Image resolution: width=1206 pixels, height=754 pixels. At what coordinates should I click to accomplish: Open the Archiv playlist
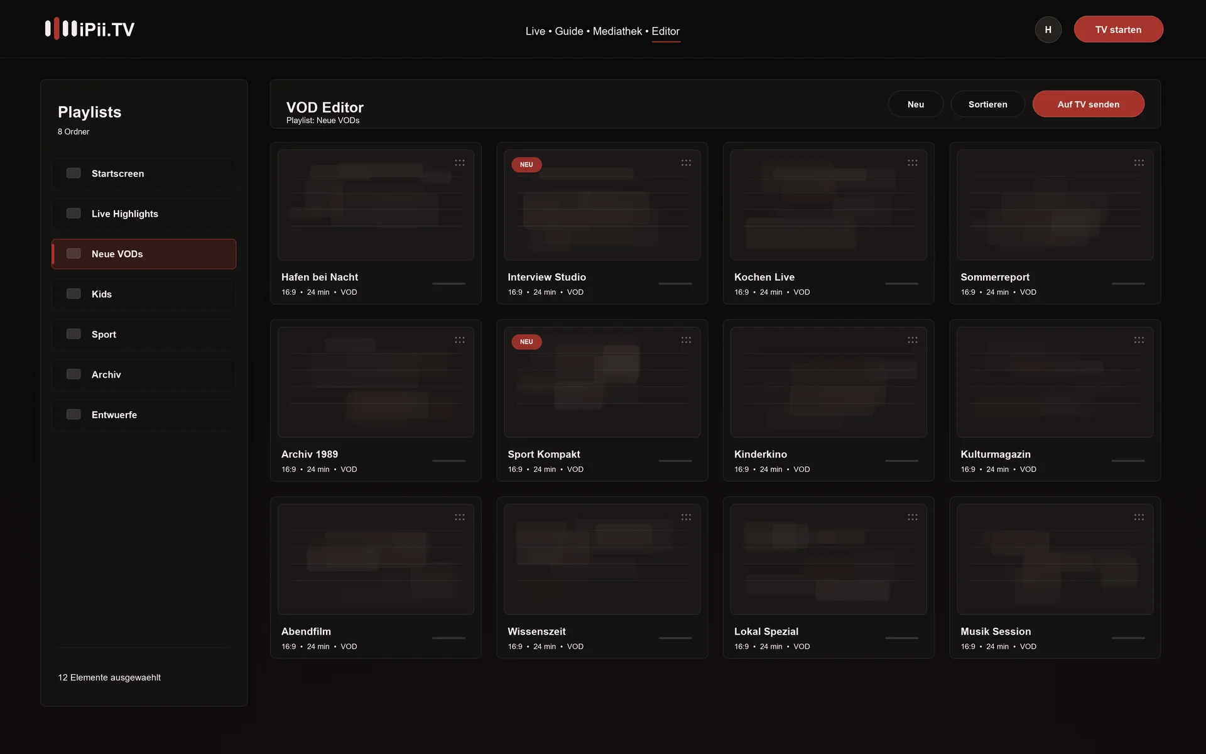coord(144,374)
